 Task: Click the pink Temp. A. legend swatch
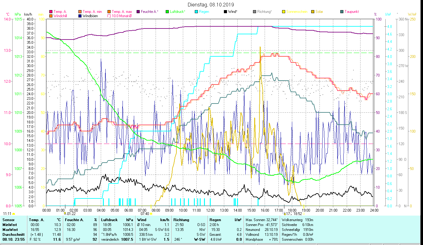(x=51, y=12)
